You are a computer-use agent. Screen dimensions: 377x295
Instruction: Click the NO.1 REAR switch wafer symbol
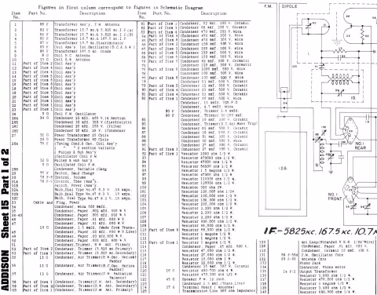pyautogui.click(x=350, y=131)
